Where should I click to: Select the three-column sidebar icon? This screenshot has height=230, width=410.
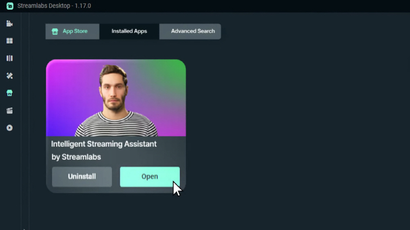click(x=9, y=58)
